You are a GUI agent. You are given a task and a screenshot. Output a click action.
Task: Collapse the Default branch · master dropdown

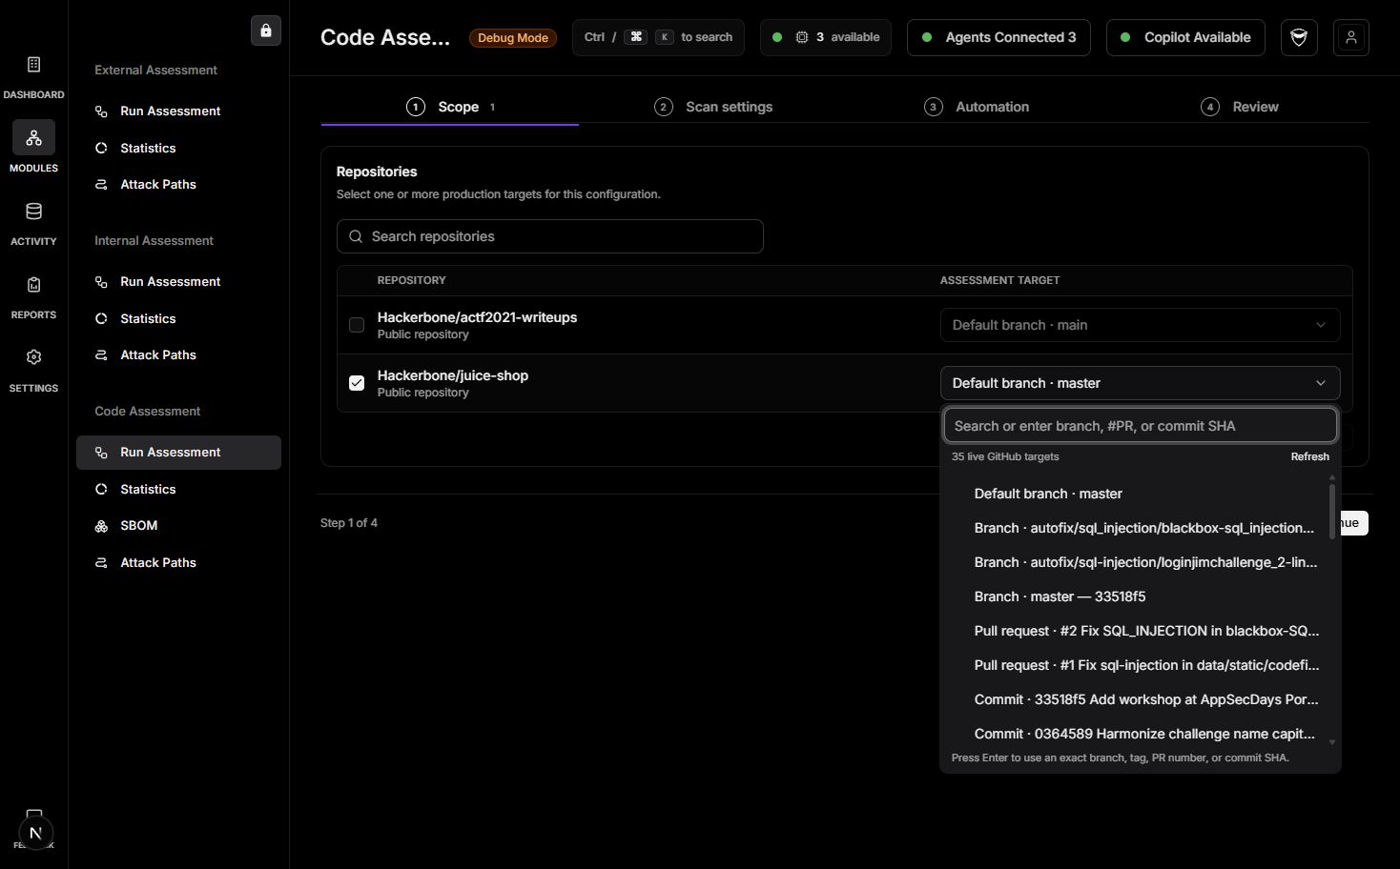(x=1140, y=383)
